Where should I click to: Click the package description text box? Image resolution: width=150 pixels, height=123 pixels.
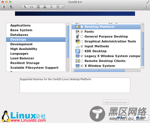pos(75,85)
